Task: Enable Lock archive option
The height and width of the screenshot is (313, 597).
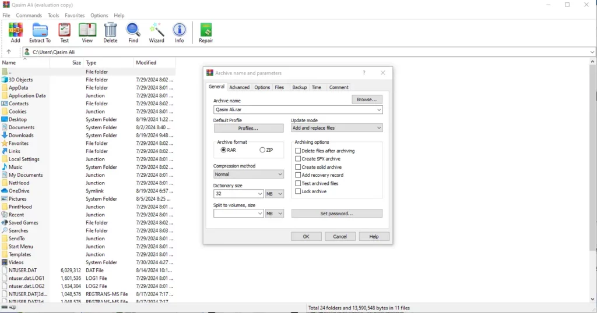Action: [x=298, y=191]
